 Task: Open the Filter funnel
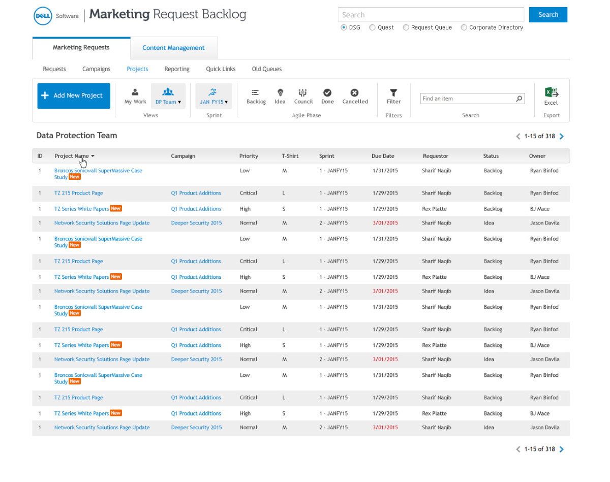pos(393,96)
